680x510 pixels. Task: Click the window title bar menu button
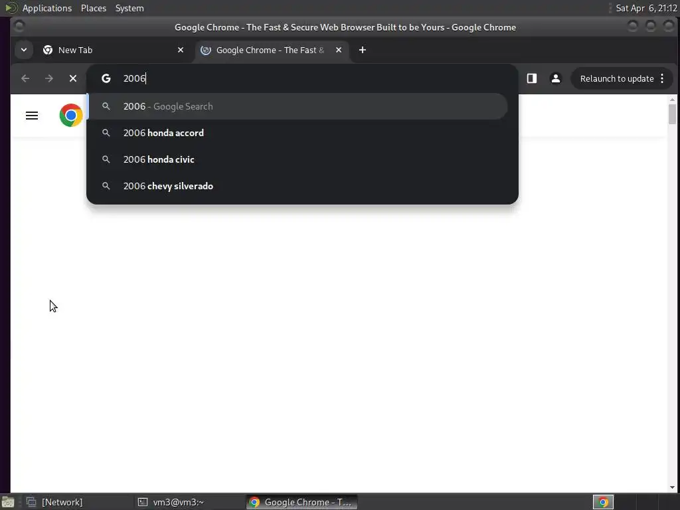[19, 27]
